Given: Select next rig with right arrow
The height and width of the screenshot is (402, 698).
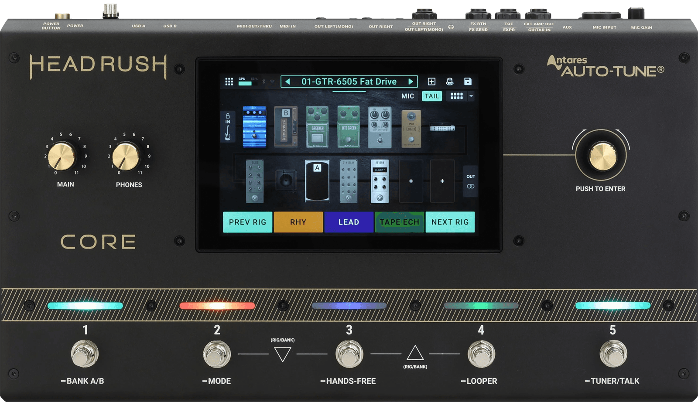Looking at the screenshot, I should 411,82.
